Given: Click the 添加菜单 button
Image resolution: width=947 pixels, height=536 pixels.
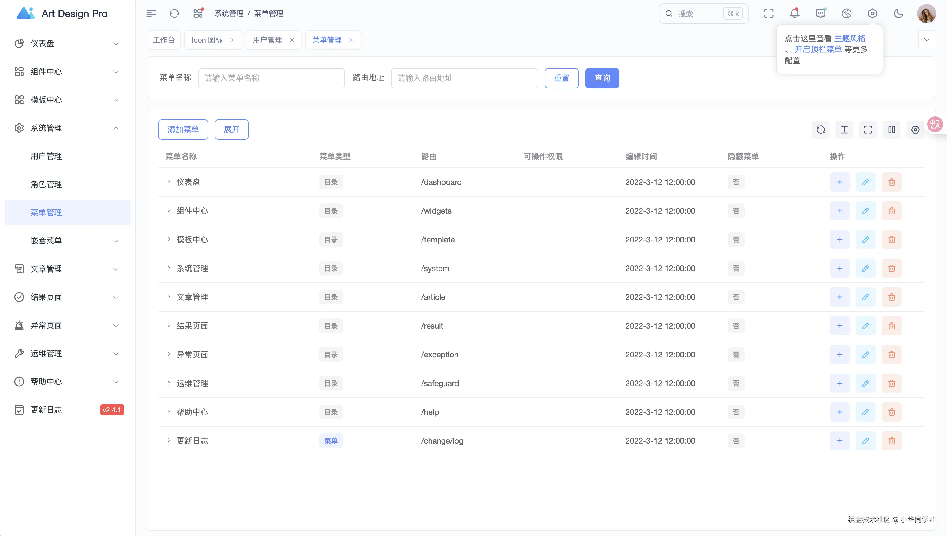Looking at the screenshot, I should (183, 130).
